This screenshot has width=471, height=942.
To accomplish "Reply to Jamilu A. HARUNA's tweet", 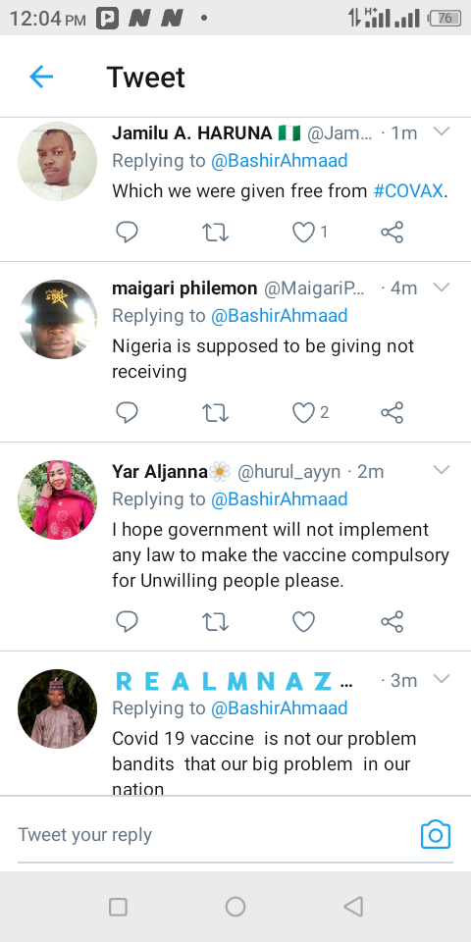I will click(x=127, y=232).
